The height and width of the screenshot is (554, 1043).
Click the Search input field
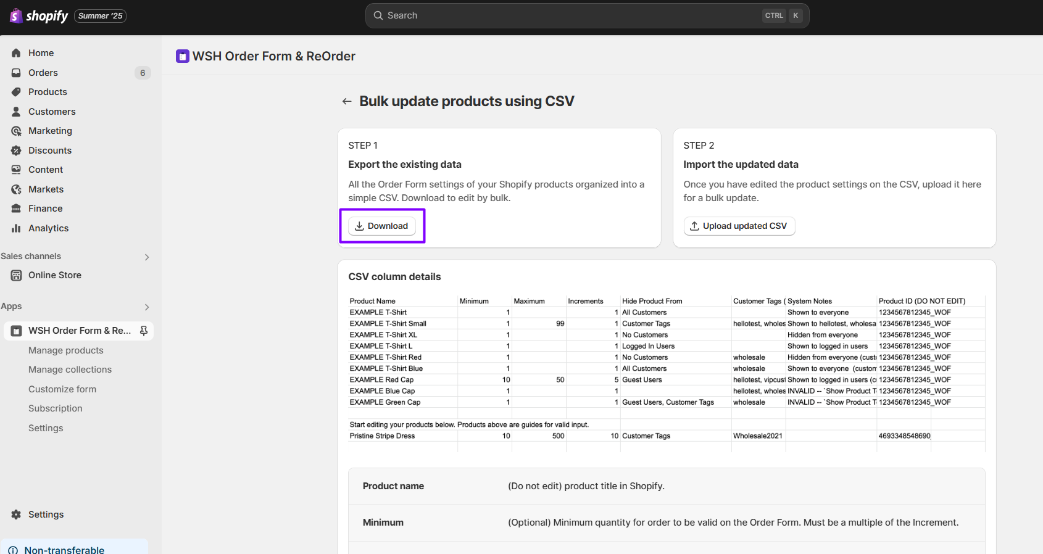point(574,15)
